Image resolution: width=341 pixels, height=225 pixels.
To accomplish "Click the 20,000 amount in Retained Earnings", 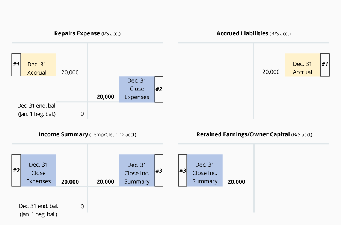I will click(x=236, y=182).
